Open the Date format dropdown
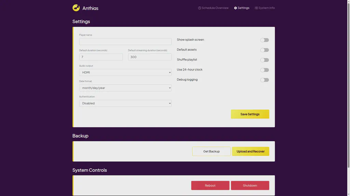The width and height of the screenshot is (350, 196). (125, 88)
